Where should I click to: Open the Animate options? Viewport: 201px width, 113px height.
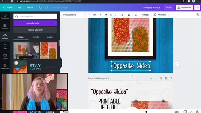[x=160, y=15]
